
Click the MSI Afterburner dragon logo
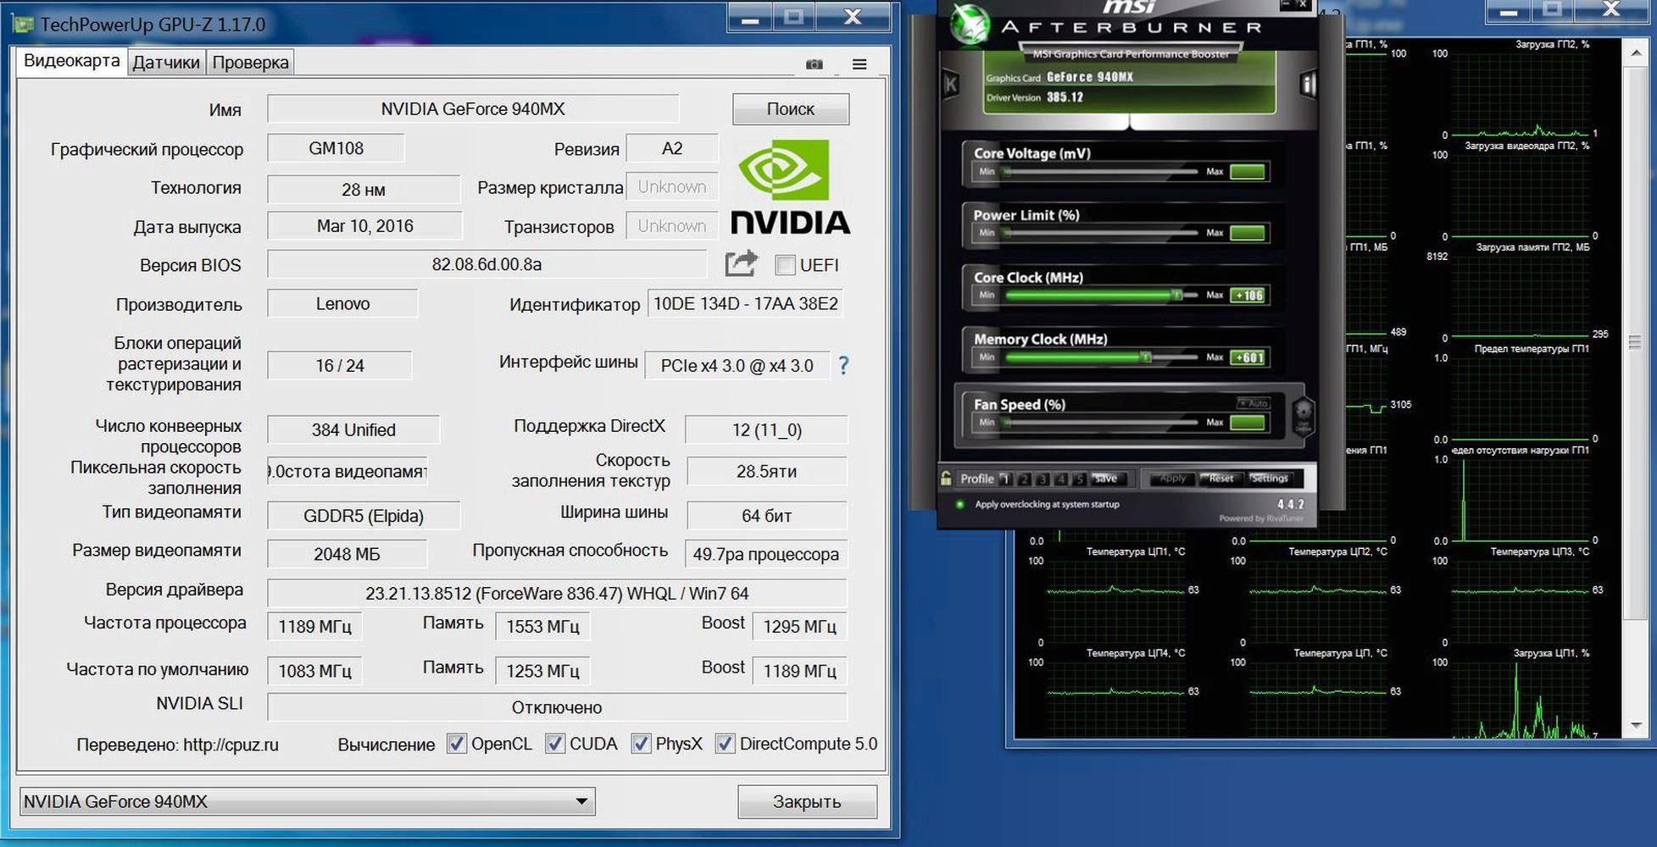click(969, 24)
